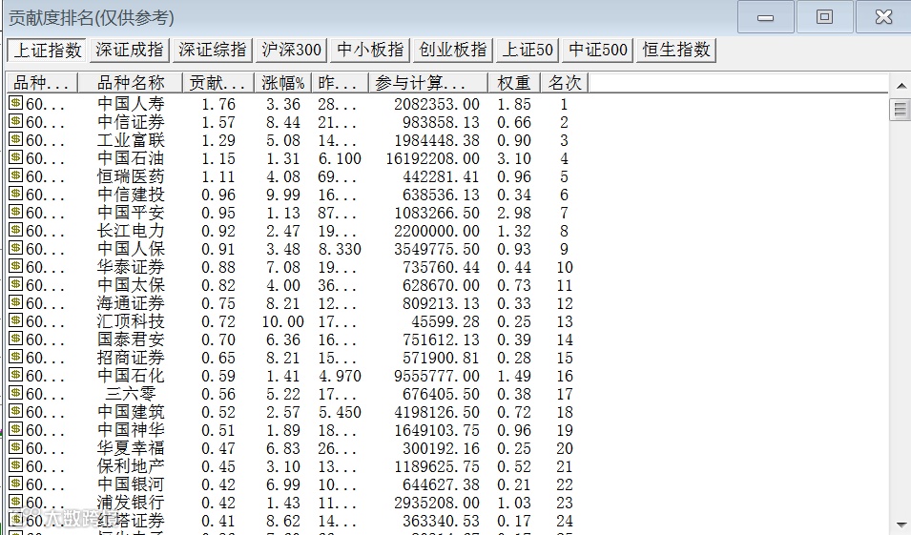Click the stock icon beside 华泰证券
Screen dimensions: 911x535
point(15,266)
